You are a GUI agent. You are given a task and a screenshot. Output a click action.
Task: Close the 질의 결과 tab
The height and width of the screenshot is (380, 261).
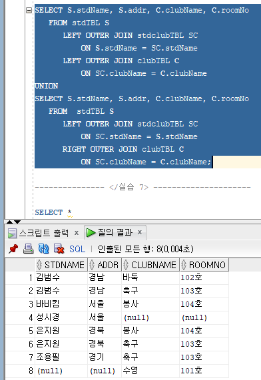[140, 232]
